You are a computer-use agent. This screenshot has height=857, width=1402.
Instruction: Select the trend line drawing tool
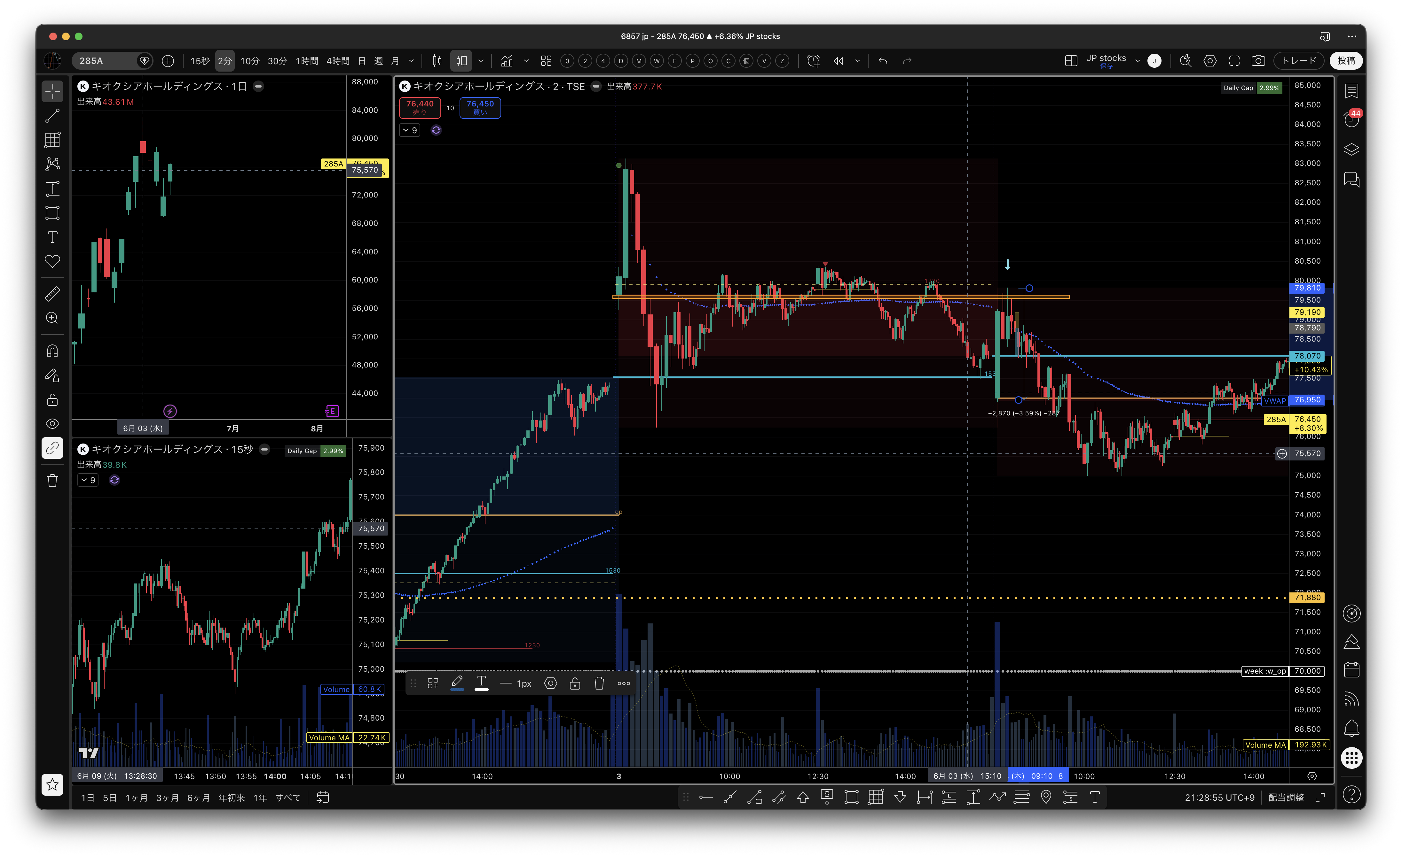click(x=52, y=115)
